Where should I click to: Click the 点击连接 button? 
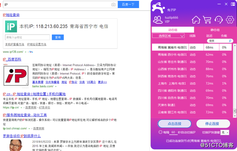(x=174, y=124)
